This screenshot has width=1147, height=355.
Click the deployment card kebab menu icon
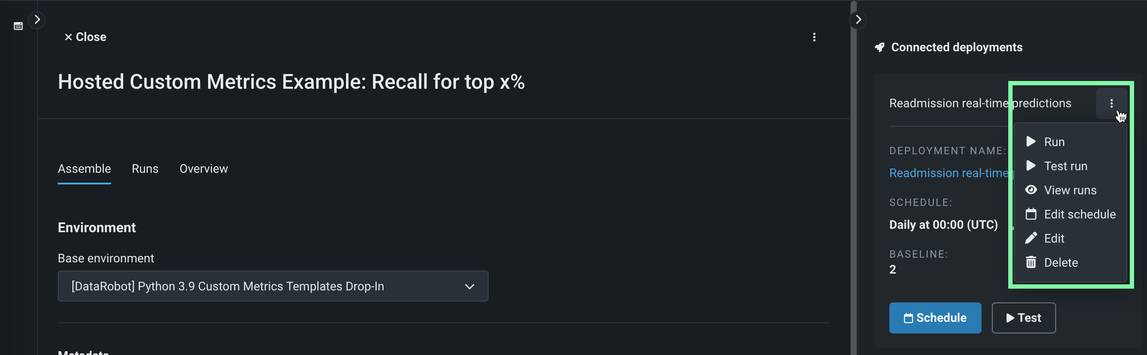1111,103
